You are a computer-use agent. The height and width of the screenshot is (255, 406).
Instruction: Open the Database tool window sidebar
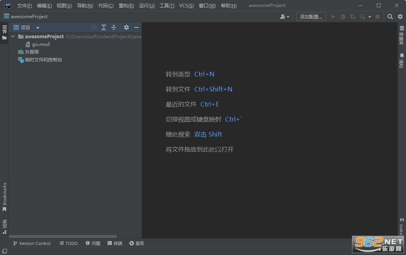(x=402, y=35)
